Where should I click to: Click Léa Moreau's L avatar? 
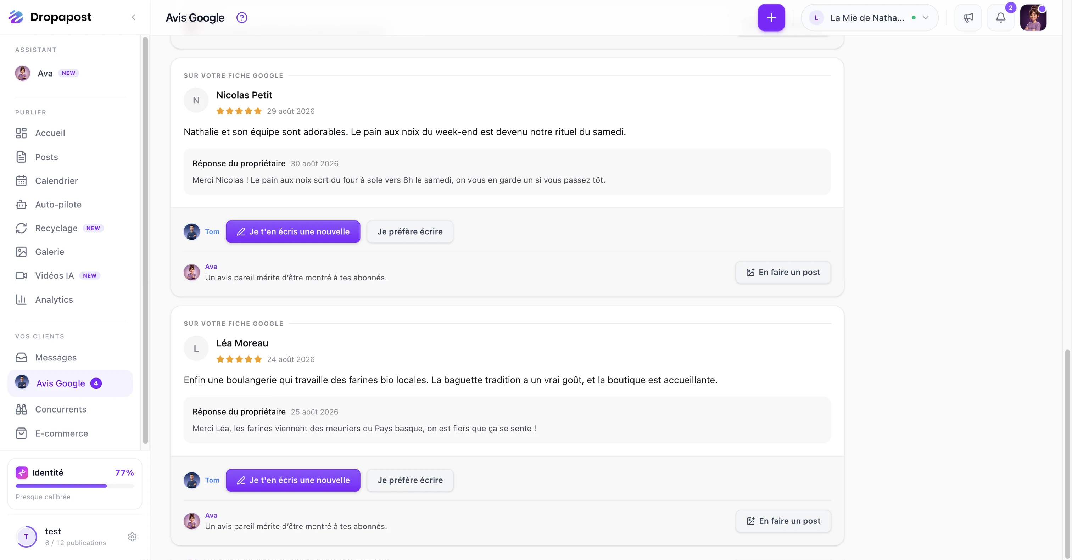pos(196,348)
